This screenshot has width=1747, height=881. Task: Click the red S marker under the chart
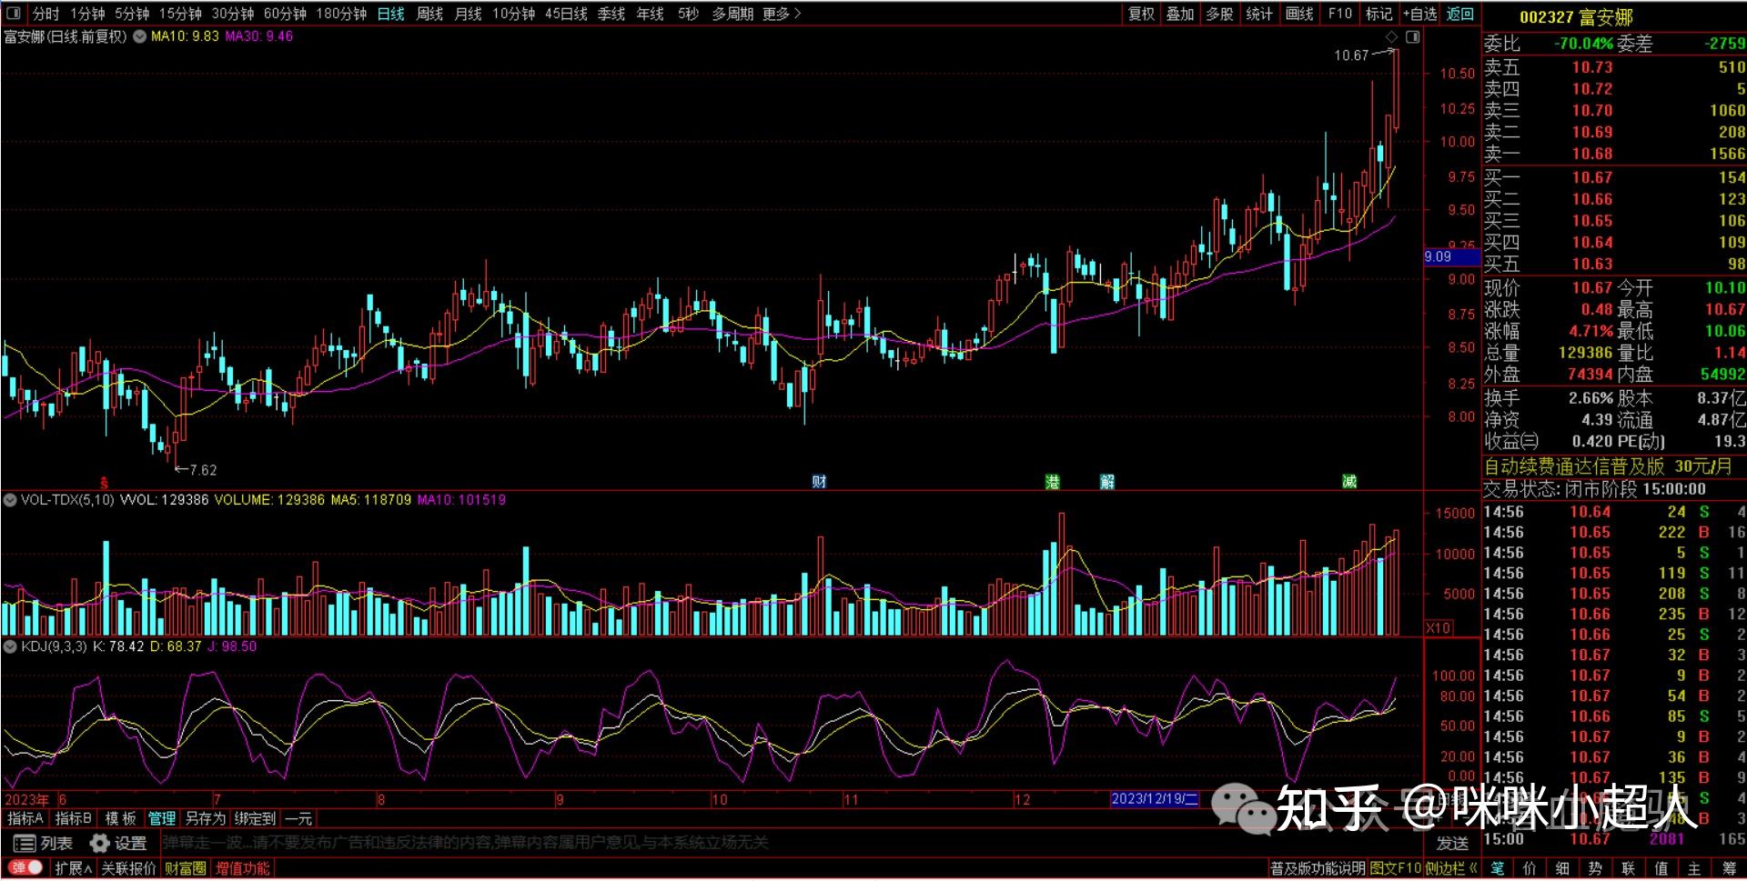(x=104, y=483)
